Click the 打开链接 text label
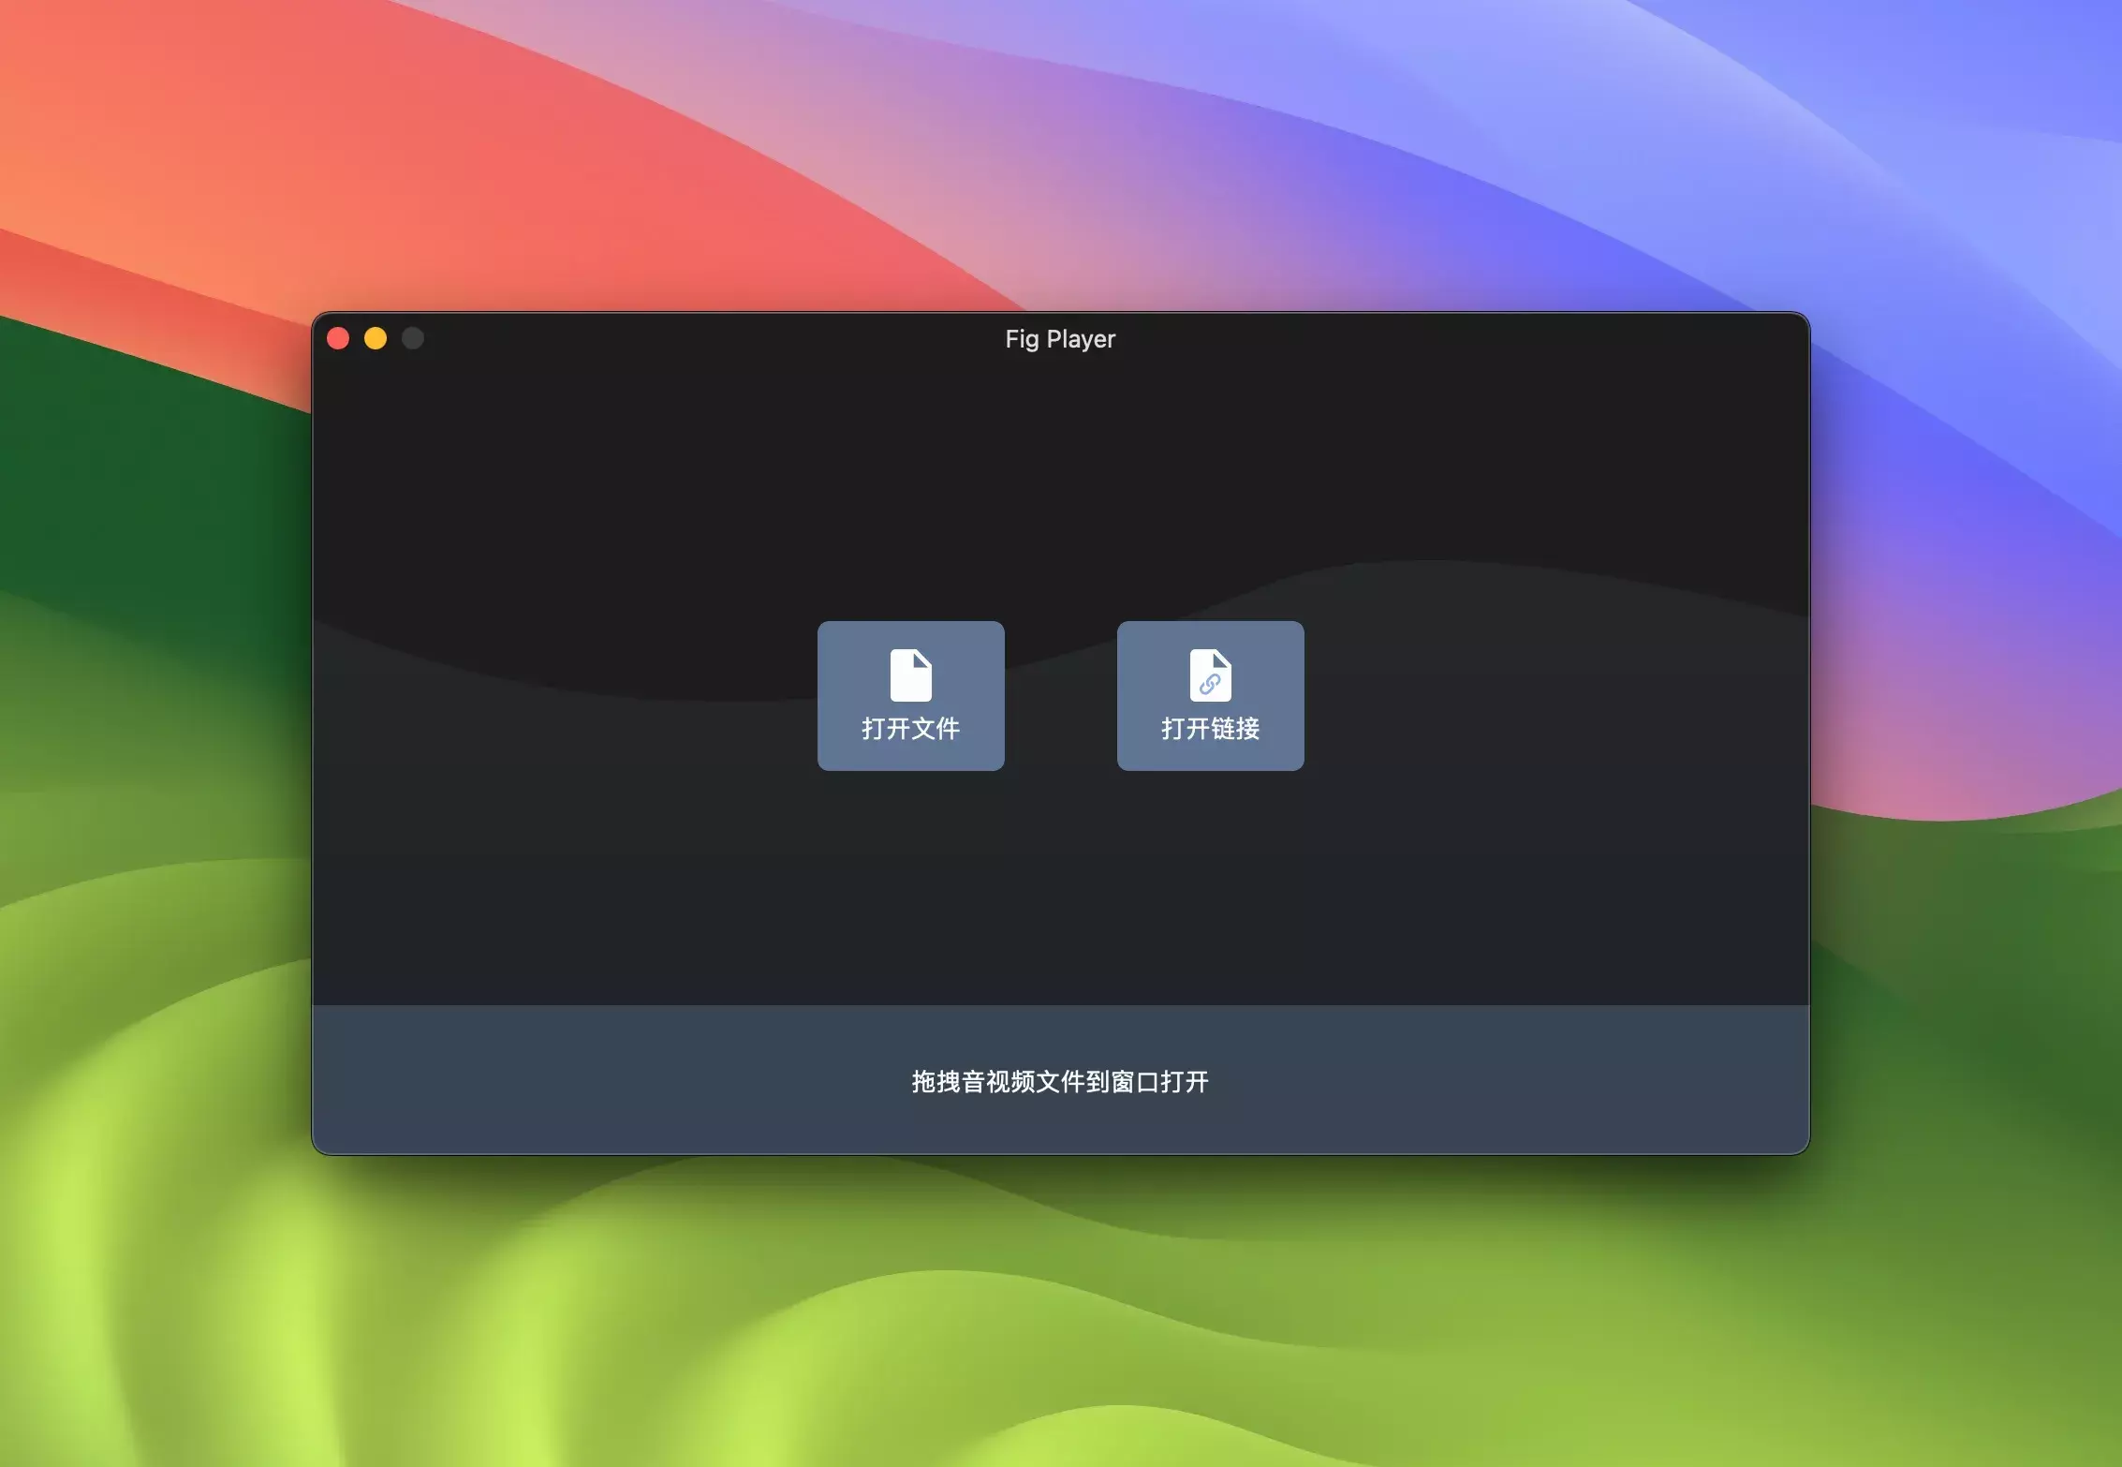Screen dimensions: 2122x1467 [1210, 729]
